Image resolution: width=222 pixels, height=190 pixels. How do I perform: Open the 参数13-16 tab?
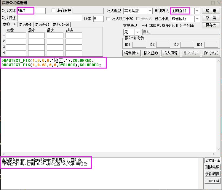pos(61,25)
